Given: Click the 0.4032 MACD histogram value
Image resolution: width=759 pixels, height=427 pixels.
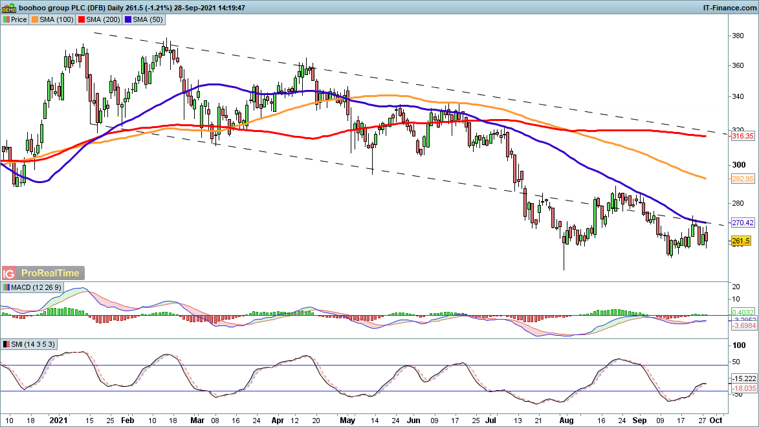Looking at the screenshot, I should pos(743,312).
